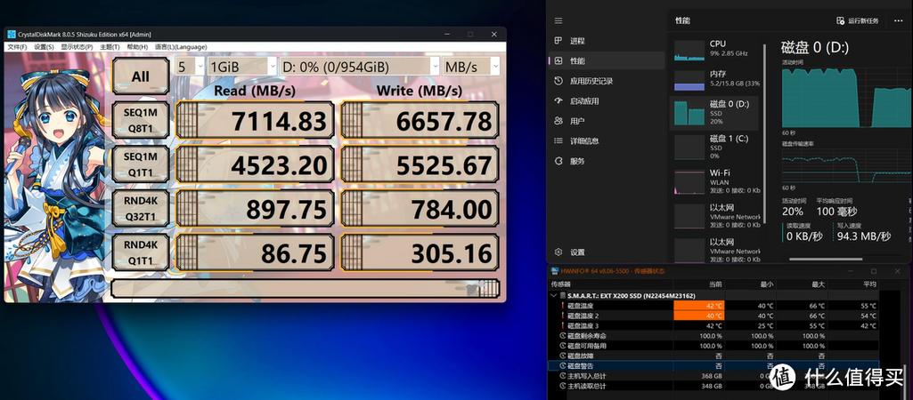The image size is (913, 400).
Task: Click the SEQ1M Q8T1 write result 6657.78
Action: (x=420, y=121)
